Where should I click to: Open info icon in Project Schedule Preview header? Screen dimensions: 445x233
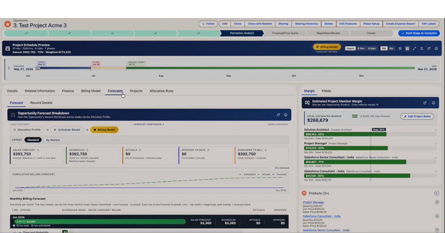click(x=436, y=48)
